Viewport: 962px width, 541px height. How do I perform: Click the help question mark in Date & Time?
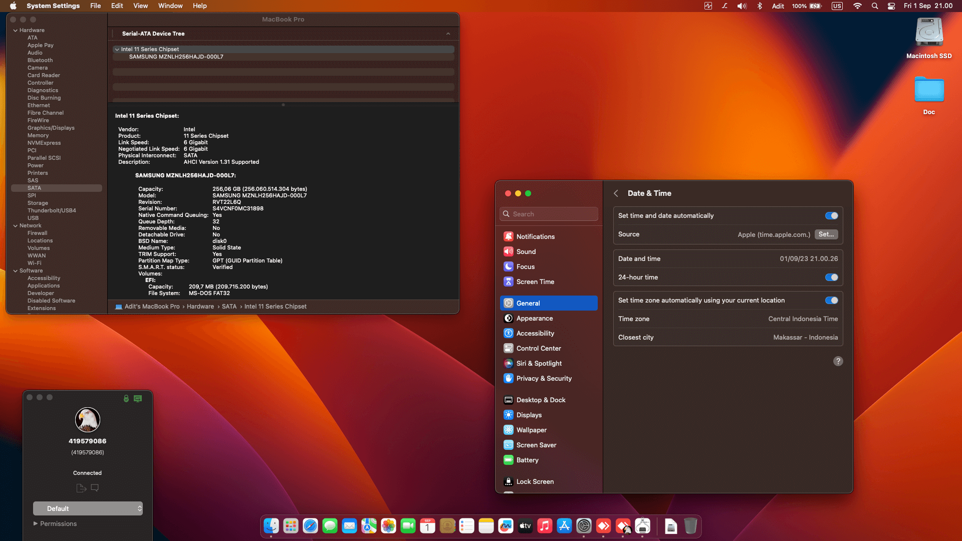[838, 361]
